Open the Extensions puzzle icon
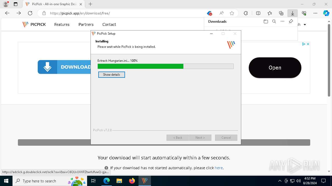Screen dimensions: 332x186 [x=246, y=13]
